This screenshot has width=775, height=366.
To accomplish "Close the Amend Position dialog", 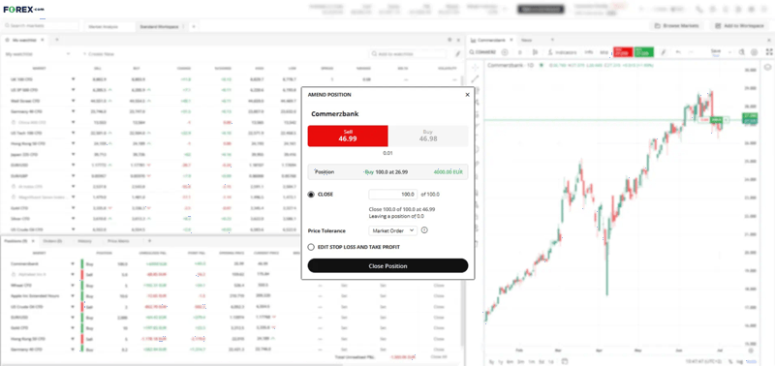I will (x=467, y=94).
